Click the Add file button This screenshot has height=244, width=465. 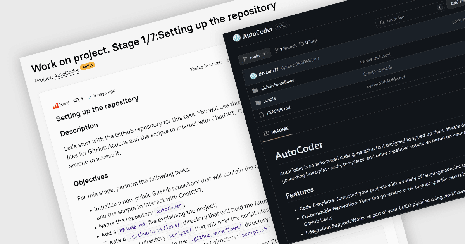(x=456, y=3)
